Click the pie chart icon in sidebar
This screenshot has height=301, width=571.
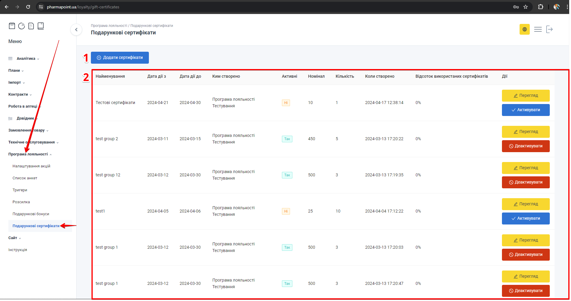point(22,26)
